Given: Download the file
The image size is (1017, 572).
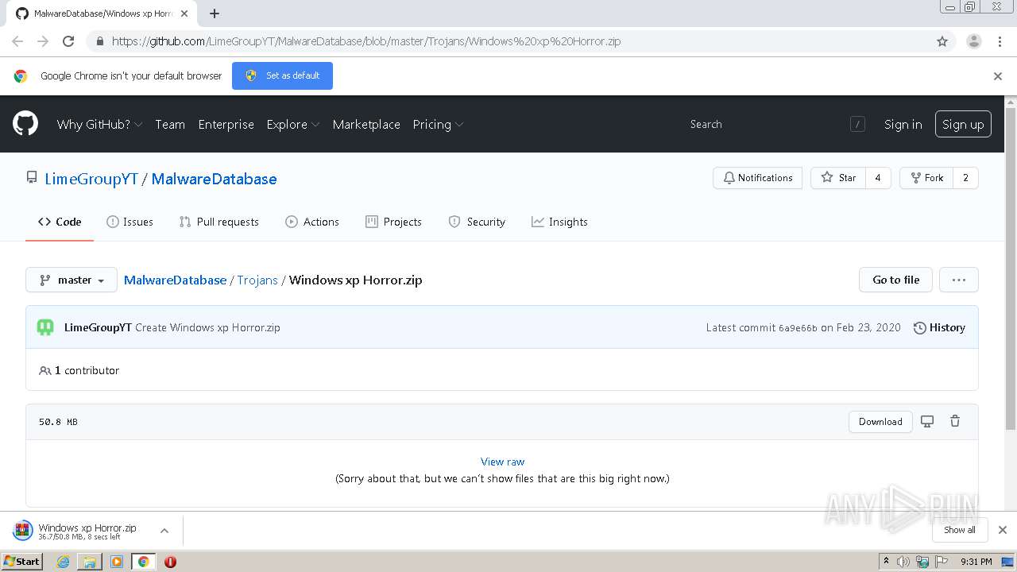Looking at the screenshot, I should pos(880,422).
